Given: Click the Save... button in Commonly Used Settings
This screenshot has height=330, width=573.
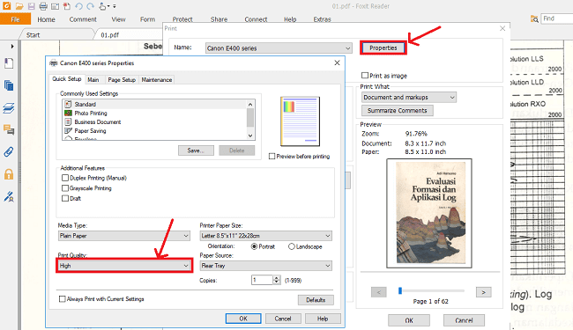Looking at the screenshot, I should pos(196,150).
